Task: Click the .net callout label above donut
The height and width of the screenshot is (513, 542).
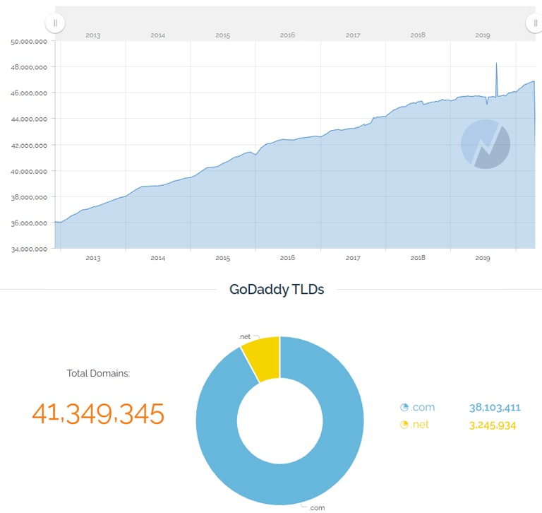Action: (x=245, y=336)
